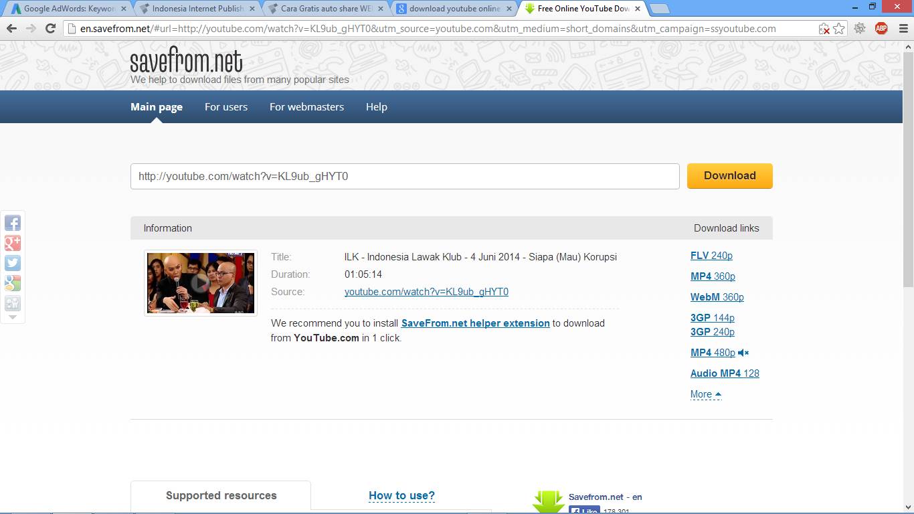
Task: Share on Google+ from the side panel
Action: point(13,243)
